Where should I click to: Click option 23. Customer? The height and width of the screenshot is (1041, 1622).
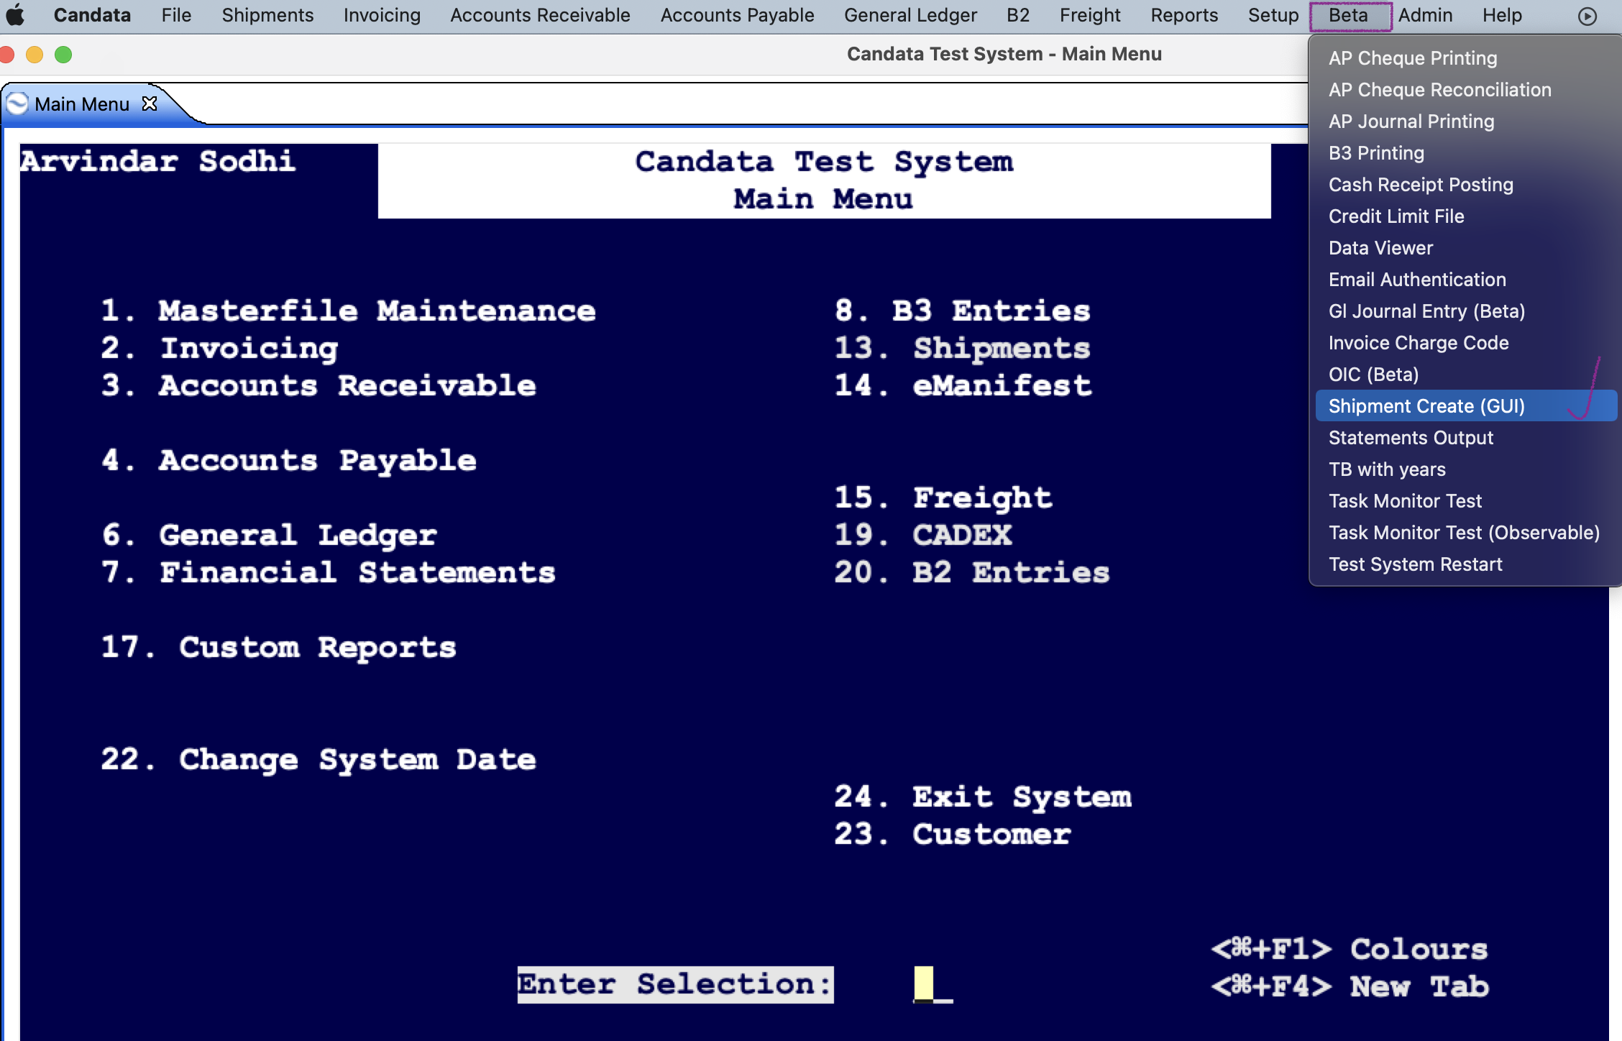point(953,834)
